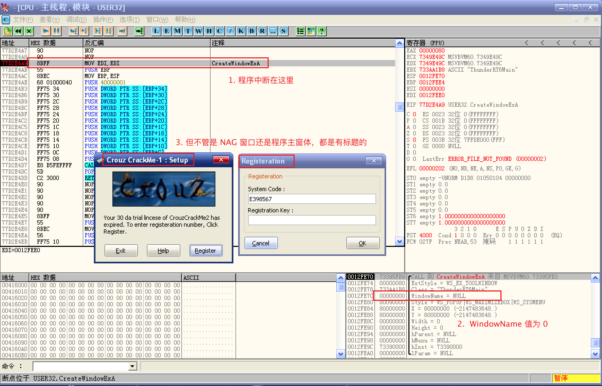The image size is (602, 386).
Task: Expand the command line dropdown arrow
Action: pyautogui.click(x=132, y=367)
